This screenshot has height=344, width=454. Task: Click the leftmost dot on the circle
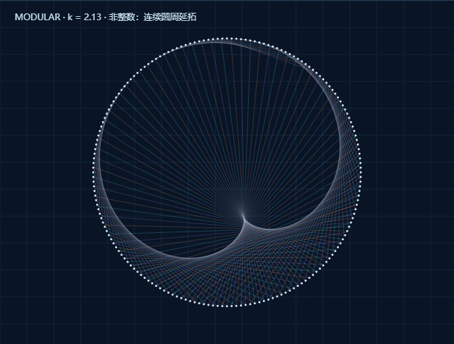pyautogui.click(x=93, y=172)
